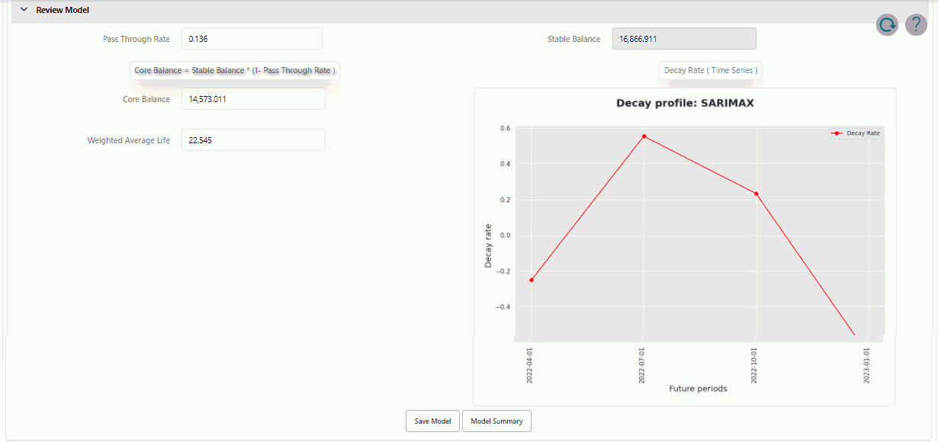Click the Decay Rate (Time Series) label
This screenshot has width=938, height=442.
(x=711, y=70)
